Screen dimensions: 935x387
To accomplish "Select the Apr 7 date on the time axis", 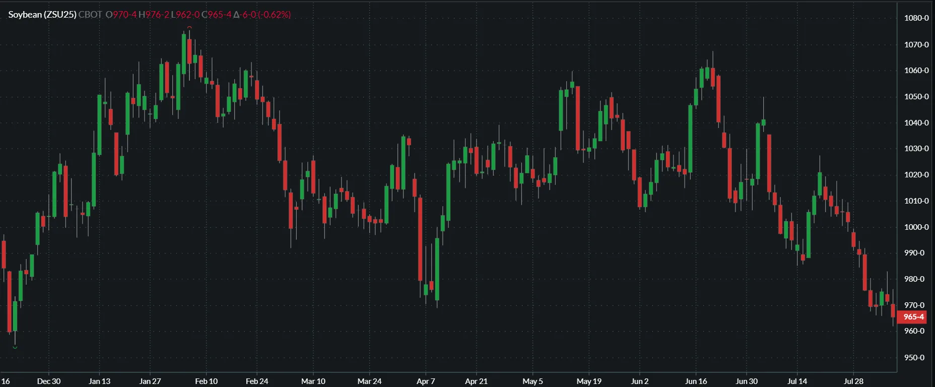I will coord(426,381).
